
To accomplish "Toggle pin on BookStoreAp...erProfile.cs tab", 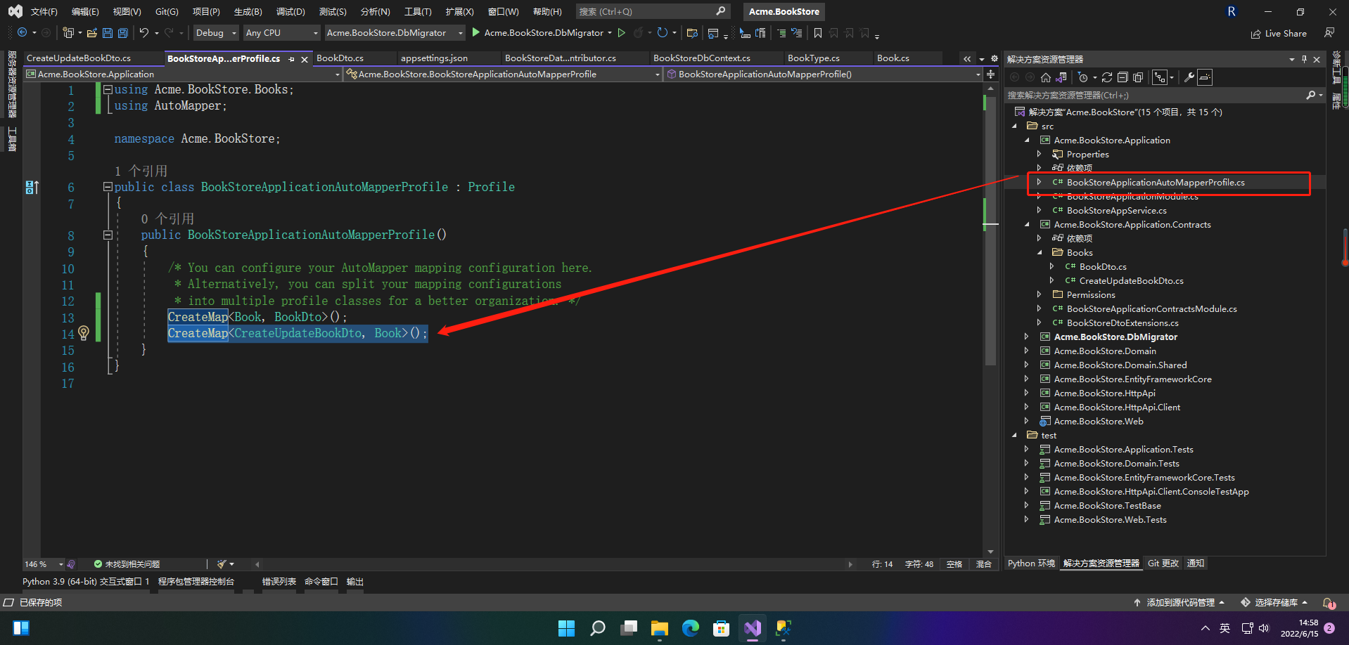I will click(292, 59).
